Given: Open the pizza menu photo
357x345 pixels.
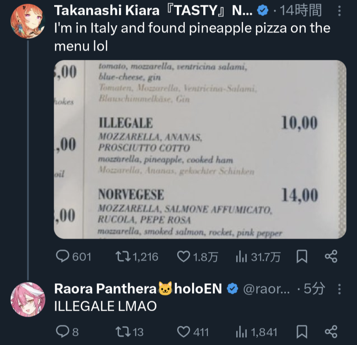Looking at the screenshot, I should [200, 150].
